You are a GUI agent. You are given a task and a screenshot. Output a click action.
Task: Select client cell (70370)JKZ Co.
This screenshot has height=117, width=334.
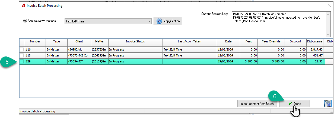[79, 55]
